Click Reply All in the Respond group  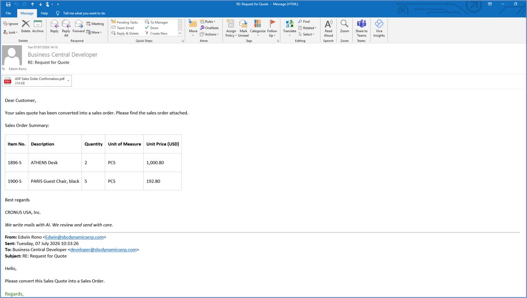[x=66, y=28]
